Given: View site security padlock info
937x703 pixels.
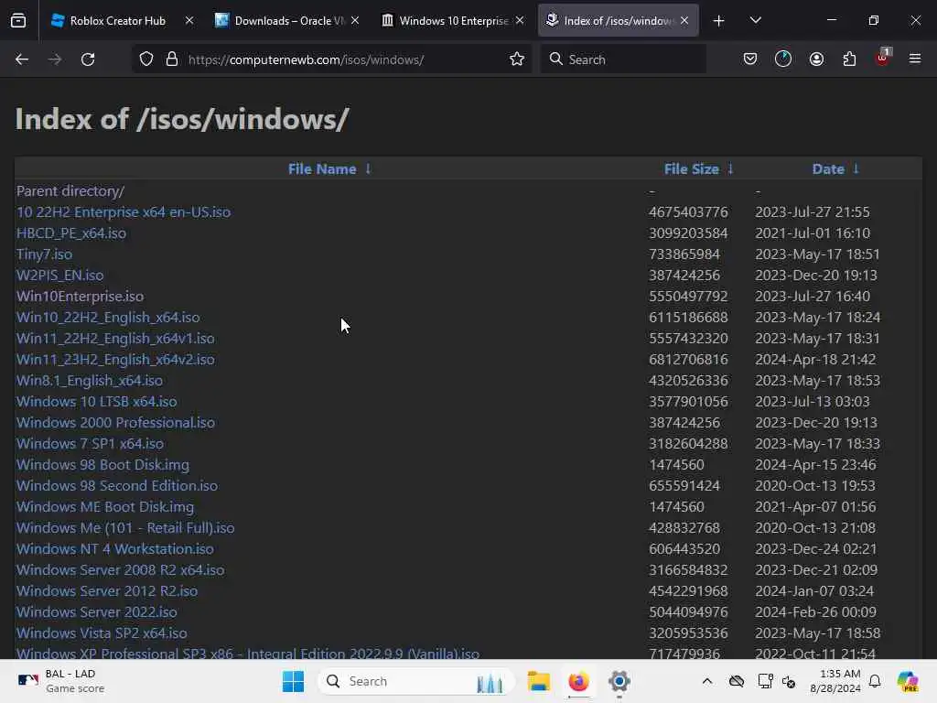Looking at the screenshot, I should click(172, 59).
